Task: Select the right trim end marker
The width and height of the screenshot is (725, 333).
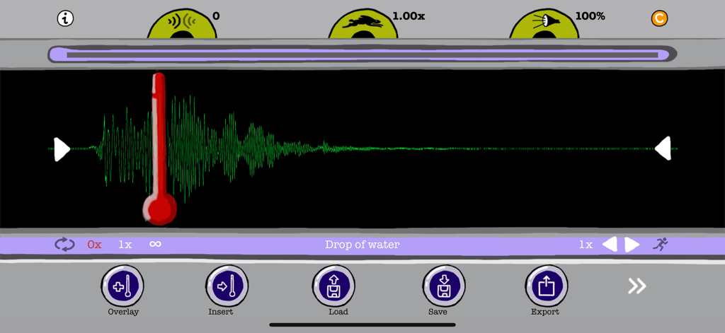Action: tap(663, 148)
